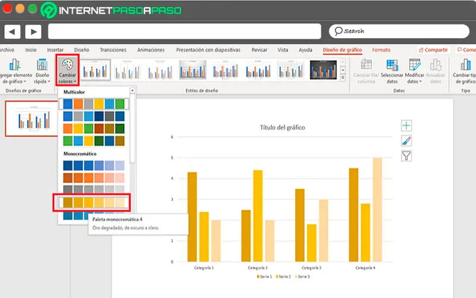
Task: Click the InternetPasoaPaso logo
Action: pyautogui.click(x=111, y=10)
